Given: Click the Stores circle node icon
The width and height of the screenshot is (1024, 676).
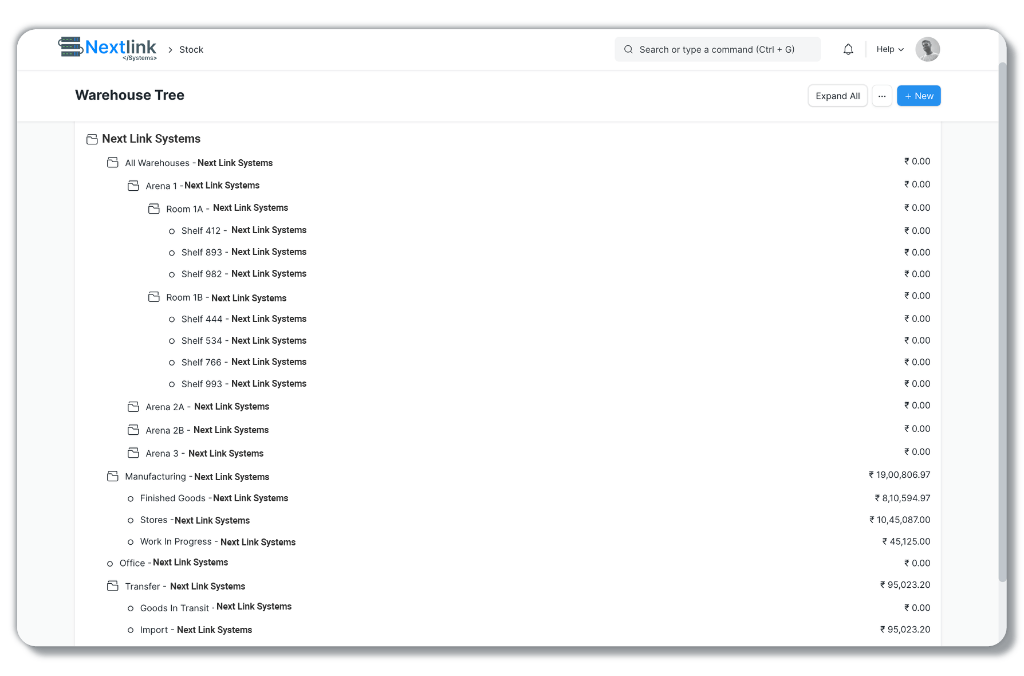Looking at the screenshot, I should click(131, 521).
